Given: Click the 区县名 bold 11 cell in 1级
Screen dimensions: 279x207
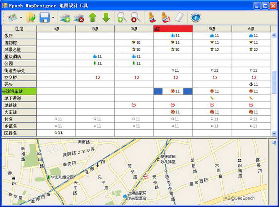Looking at the screenshot, I should pyautogui.click(x=56, y=133).
